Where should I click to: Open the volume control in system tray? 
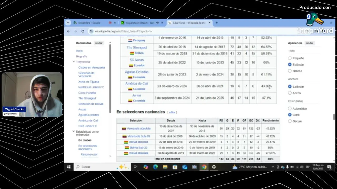(301, 167)
